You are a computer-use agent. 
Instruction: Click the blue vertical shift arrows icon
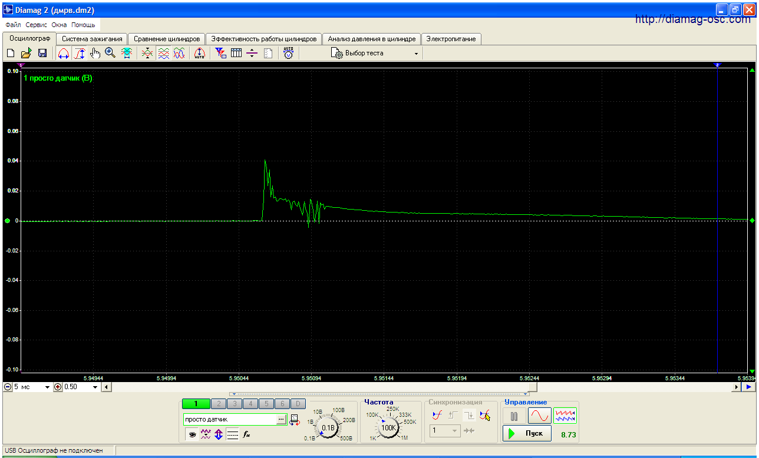coord(219,434)
